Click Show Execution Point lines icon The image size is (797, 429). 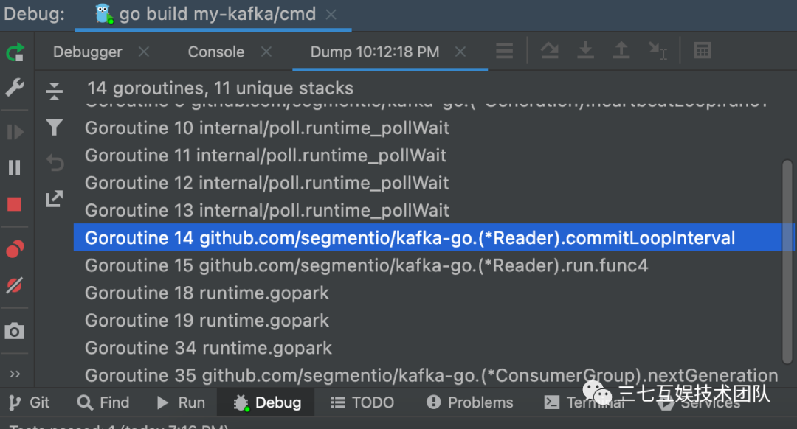(504, 51)
